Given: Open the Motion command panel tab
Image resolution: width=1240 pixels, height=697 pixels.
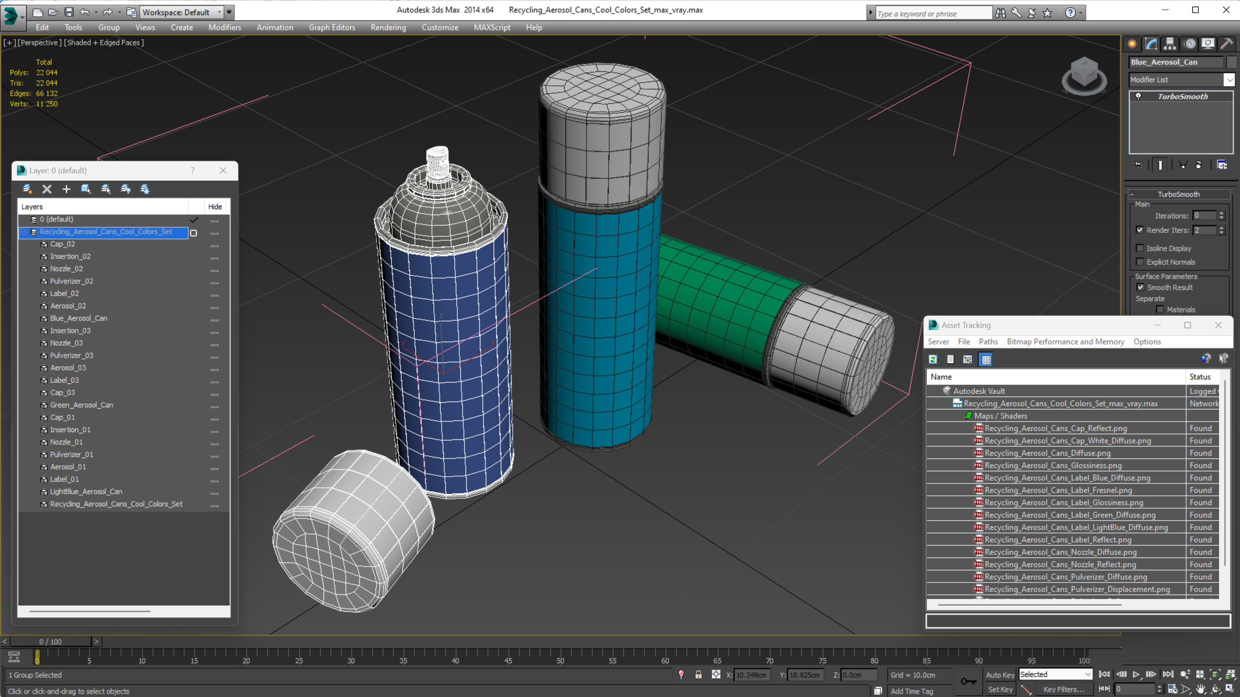Looking at the screenshot, I should (1190, 44).
